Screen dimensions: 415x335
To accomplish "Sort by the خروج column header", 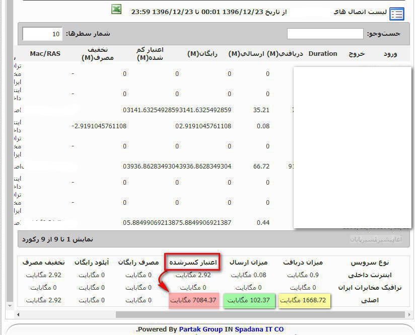I will pos(357,54).
